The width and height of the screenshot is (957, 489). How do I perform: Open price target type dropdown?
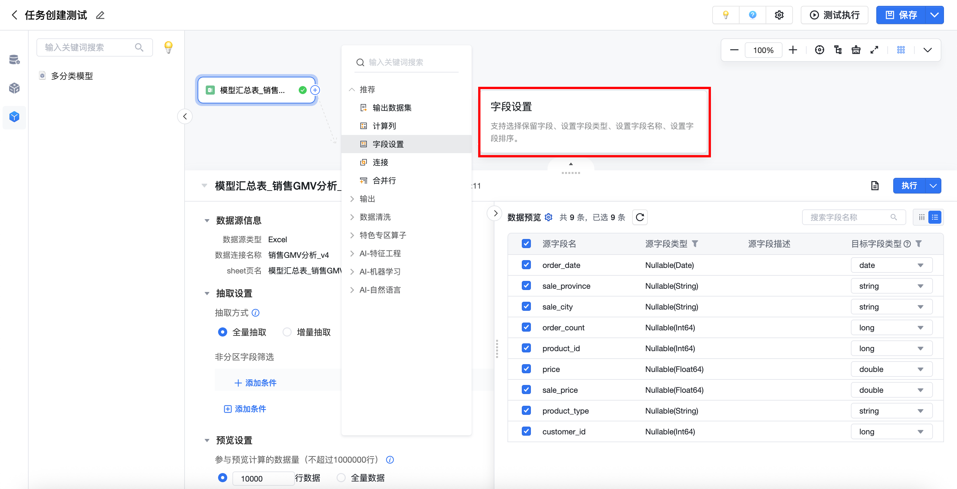pyautogui.click(x=892, y=369)
